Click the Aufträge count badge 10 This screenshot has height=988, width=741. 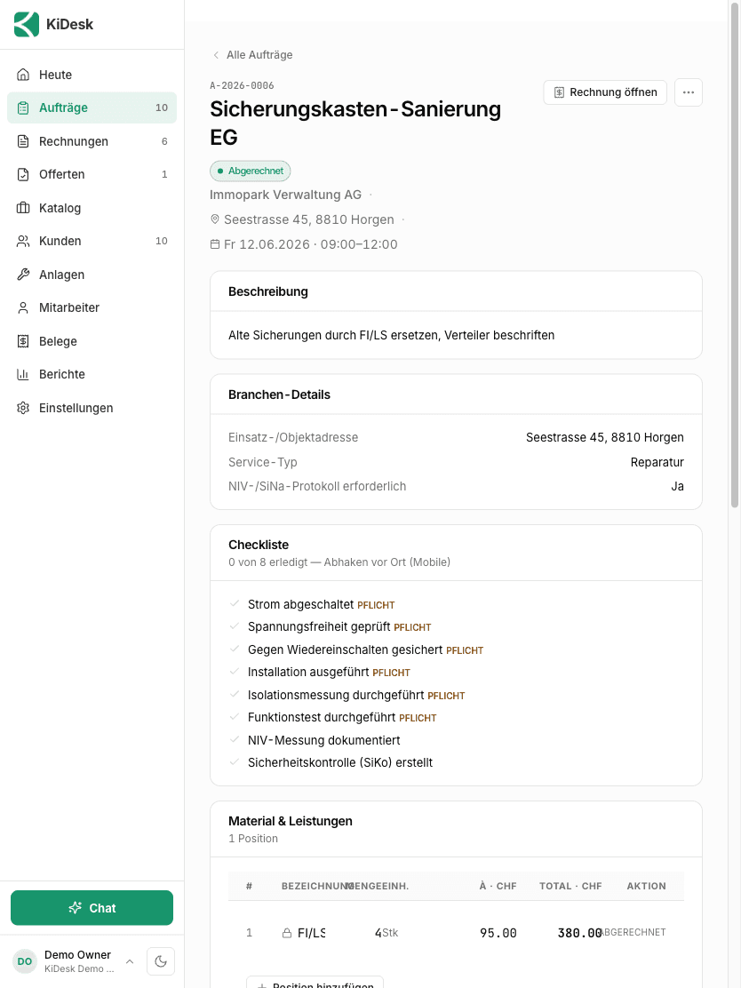[x=162, y=108]
